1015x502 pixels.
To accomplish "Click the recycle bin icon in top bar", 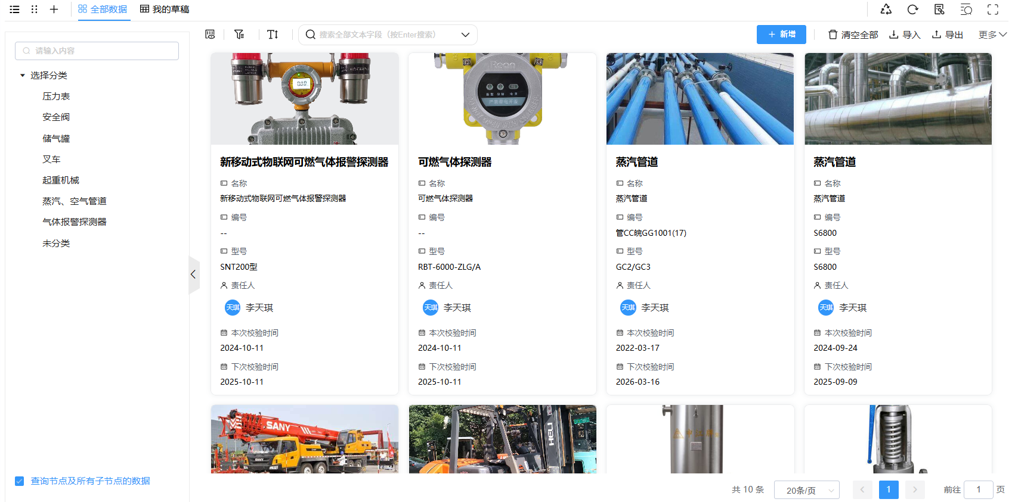I will [886, 10].
